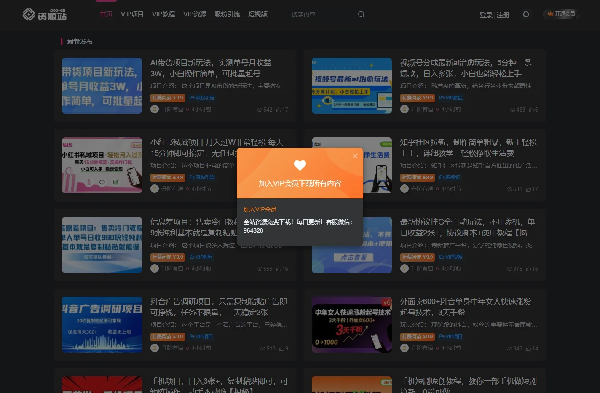Open thumbnail of 视频号分成 post
The height and width of the screenshot is (393, 600).
352,86
